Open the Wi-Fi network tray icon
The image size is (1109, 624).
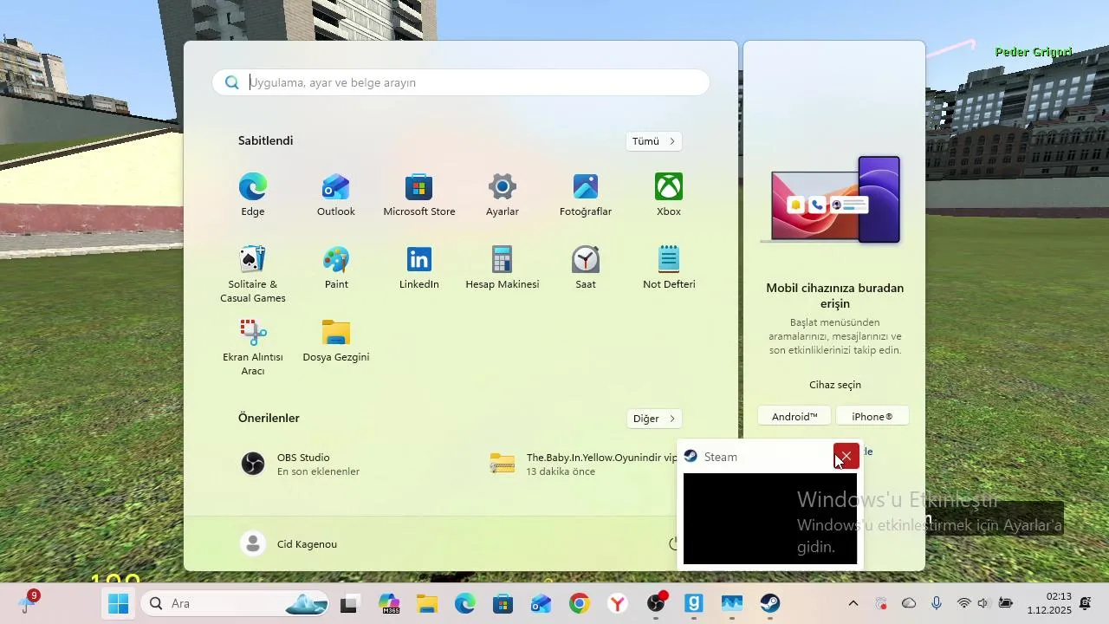point(964,603)
